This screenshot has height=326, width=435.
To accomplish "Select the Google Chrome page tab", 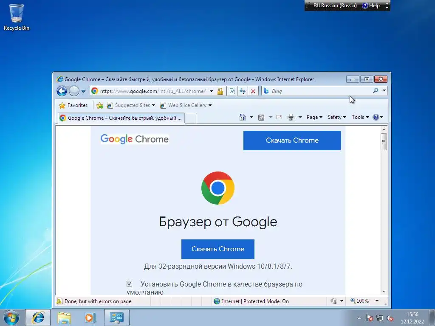I will click(121, 118).
